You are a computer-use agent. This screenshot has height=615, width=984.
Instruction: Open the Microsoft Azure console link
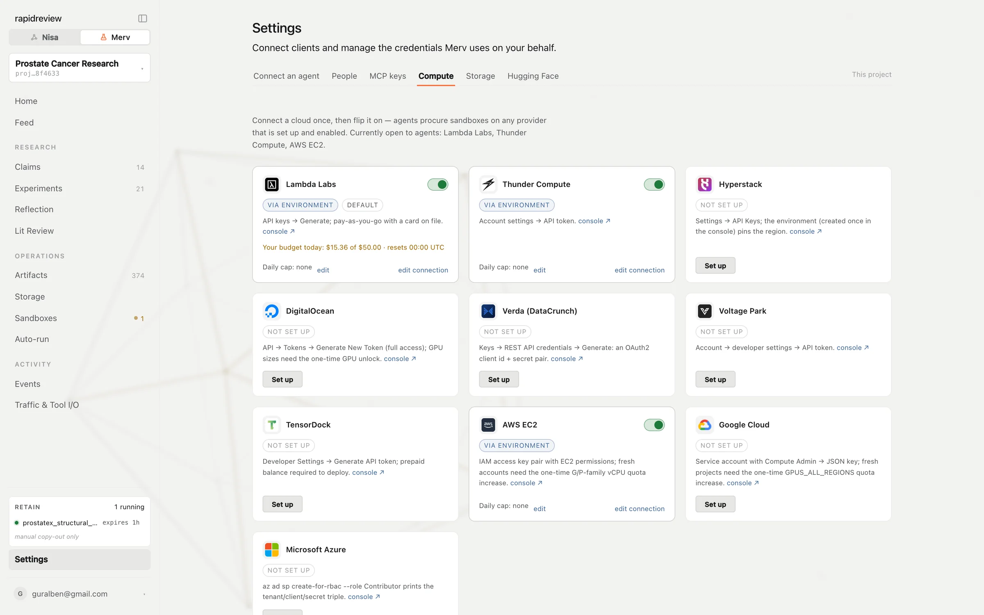[x=364, y=597]
